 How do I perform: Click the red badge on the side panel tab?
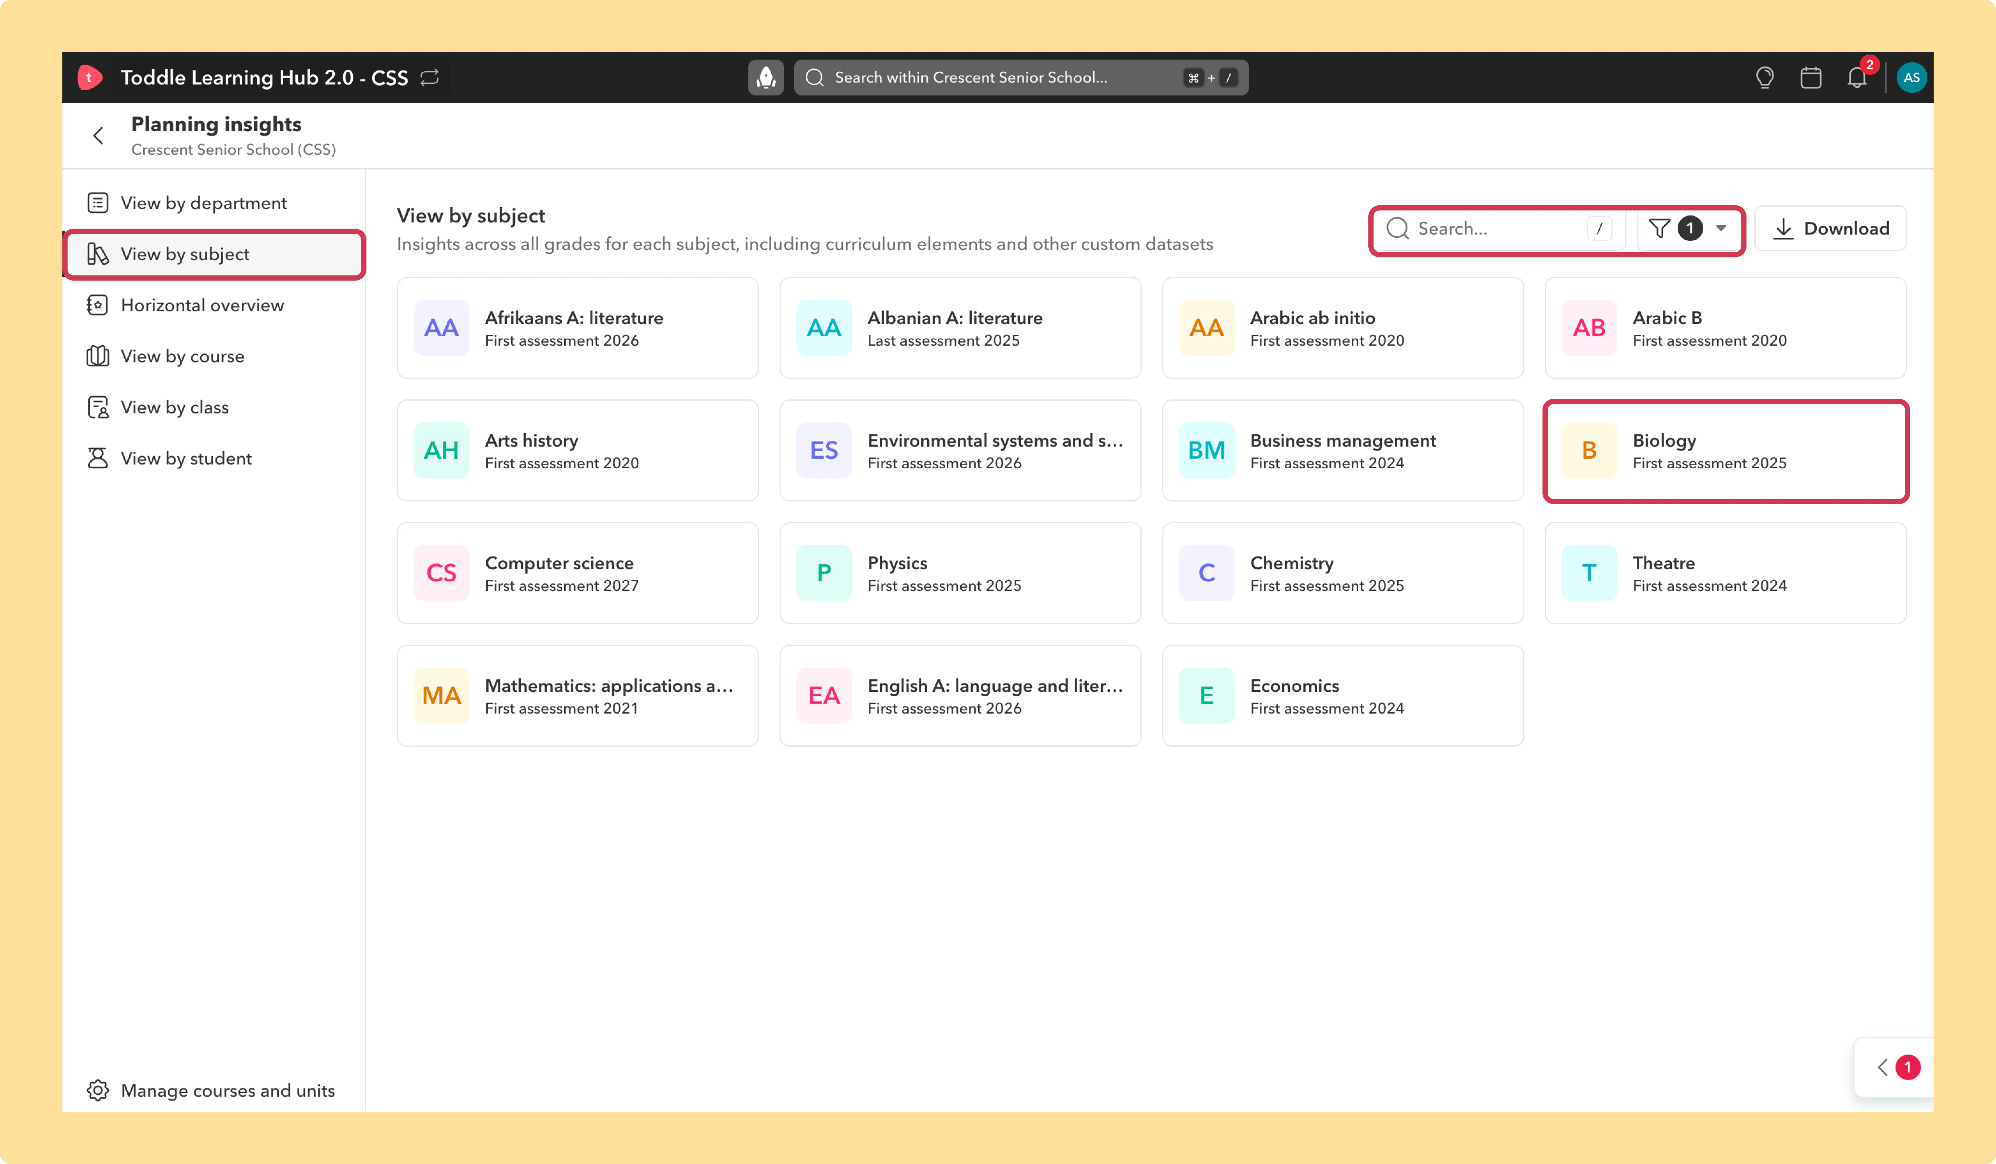tap(1907, 1068)
